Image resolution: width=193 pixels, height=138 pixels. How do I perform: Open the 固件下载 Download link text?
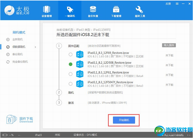pos(26,120)
